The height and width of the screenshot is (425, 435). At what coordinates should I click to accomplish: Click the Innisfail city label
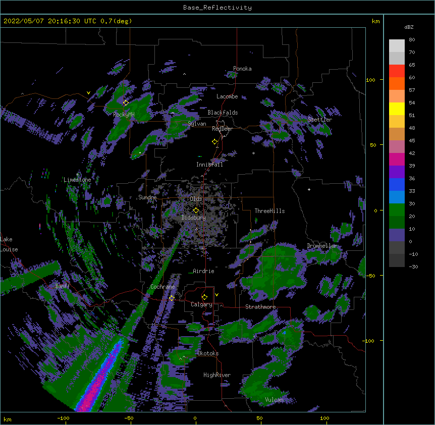click(x=209, y=165)
